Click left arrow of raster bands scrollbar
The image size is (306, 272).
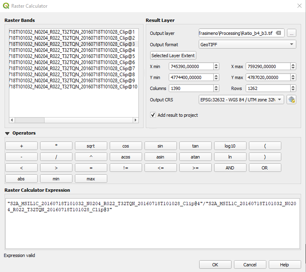tap(12, 120)
